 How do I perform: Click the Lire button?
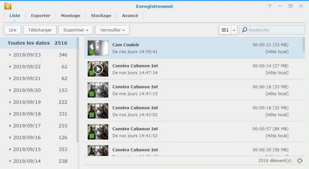pyautogui.click(x=12, y=30)
